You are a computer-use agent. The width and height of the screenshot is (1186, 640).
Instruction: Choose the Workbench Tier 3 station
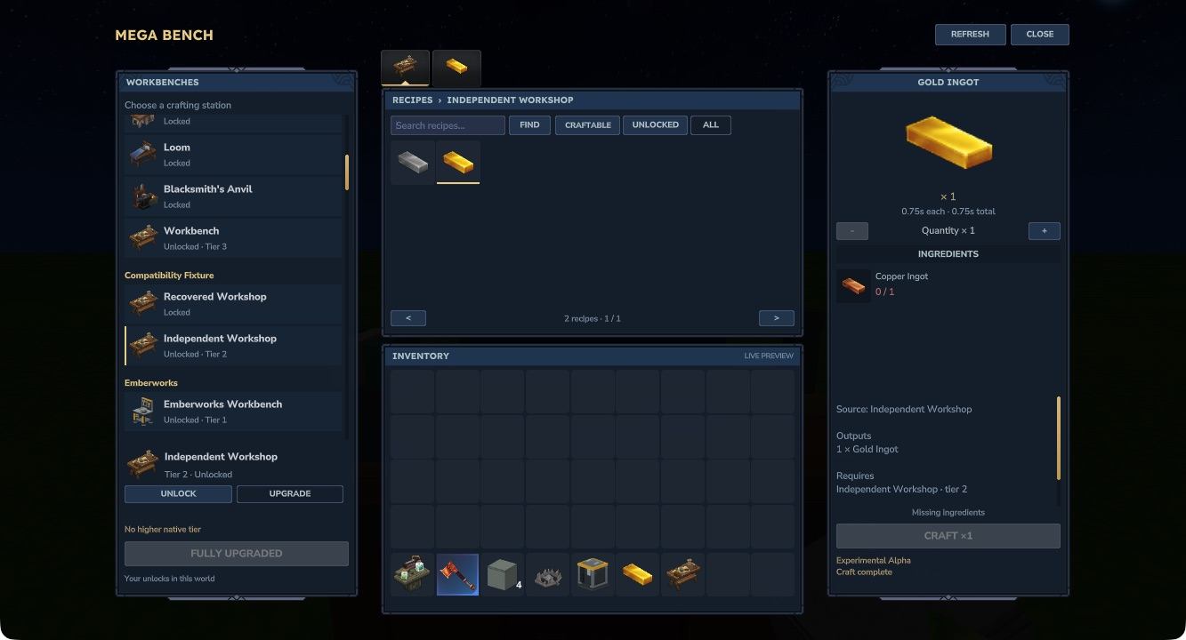233,238
